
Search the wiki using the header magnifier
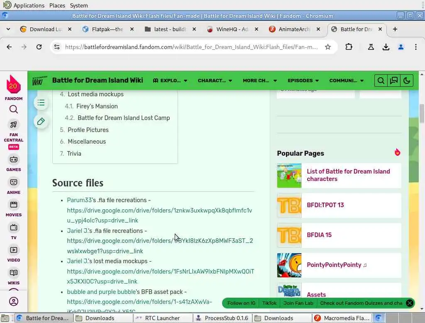381,81
